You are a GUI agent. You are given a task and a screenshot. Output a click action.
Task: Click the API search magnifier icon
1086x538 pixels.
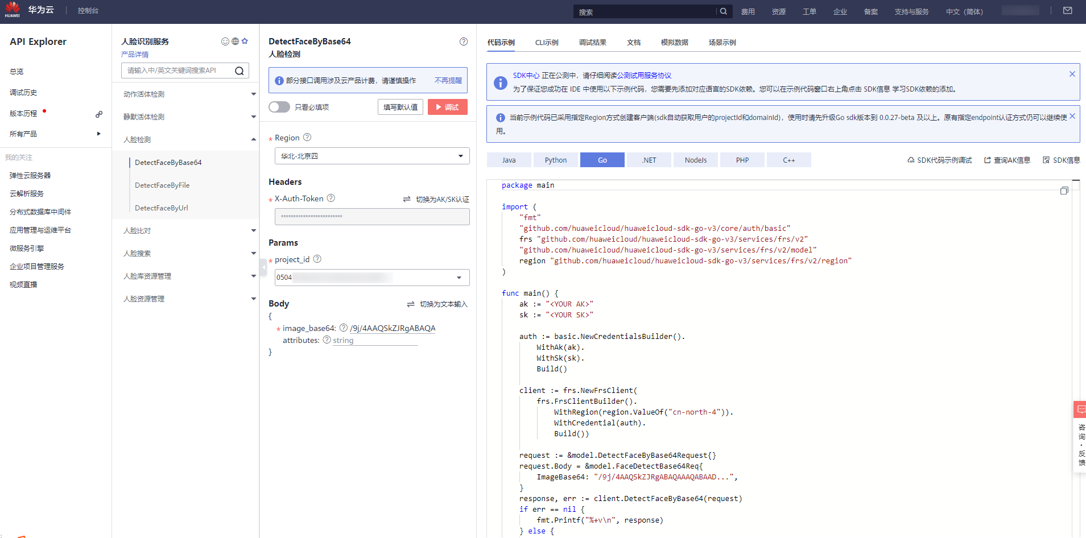coord(240,71)
